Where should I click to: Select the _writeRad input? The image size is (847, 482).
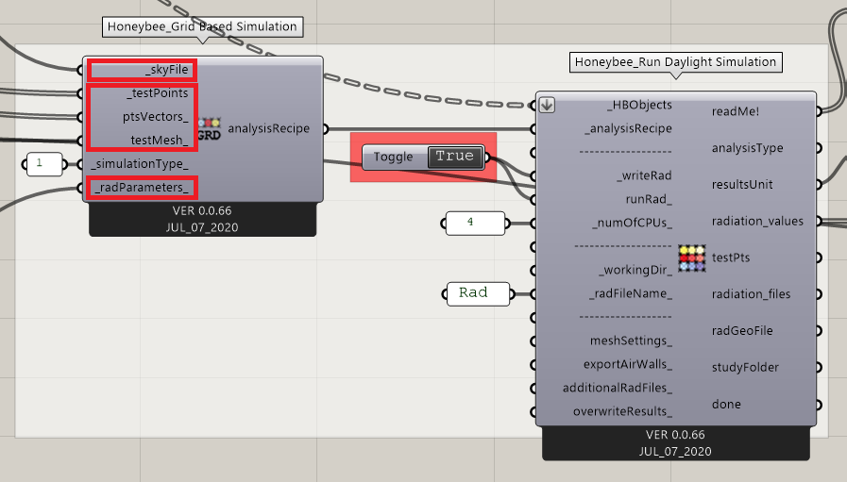point(644,175)
